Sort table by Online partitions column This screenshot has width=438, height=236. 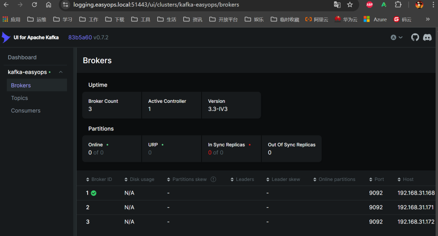[334, 179]
